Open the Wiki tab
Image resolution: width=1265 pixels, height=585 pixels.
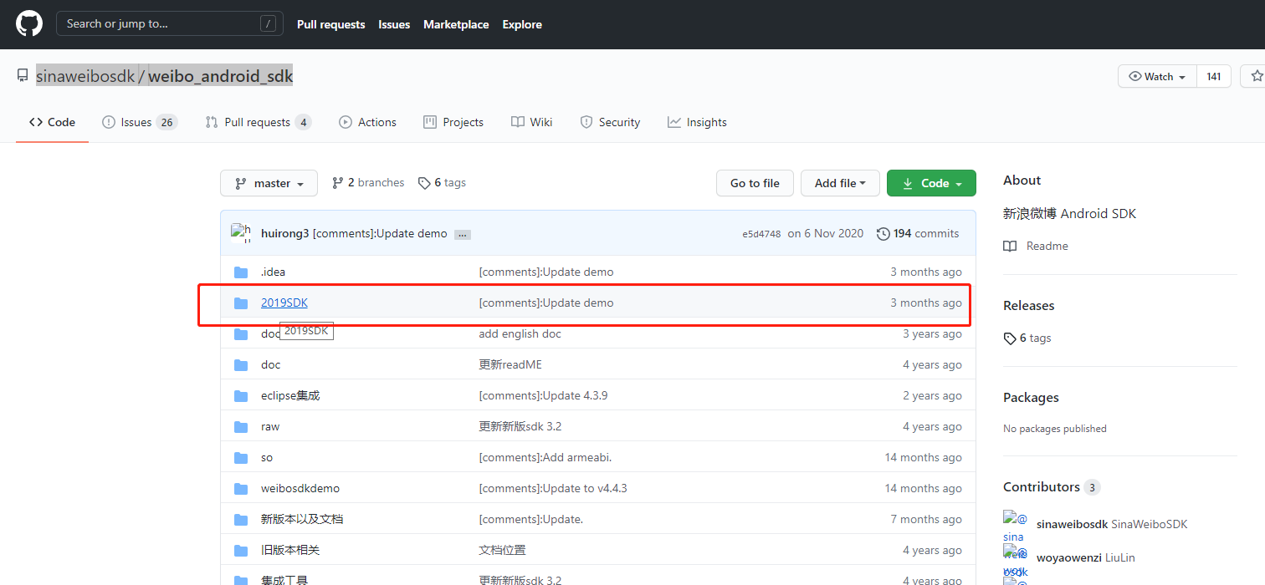tap(532, 122)
